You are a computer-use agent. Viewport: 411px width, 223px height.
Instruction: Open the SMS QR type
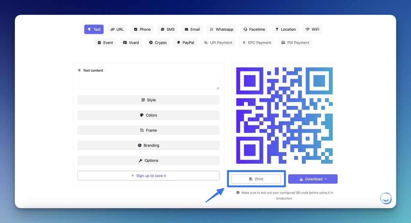(x=168, y=29)
